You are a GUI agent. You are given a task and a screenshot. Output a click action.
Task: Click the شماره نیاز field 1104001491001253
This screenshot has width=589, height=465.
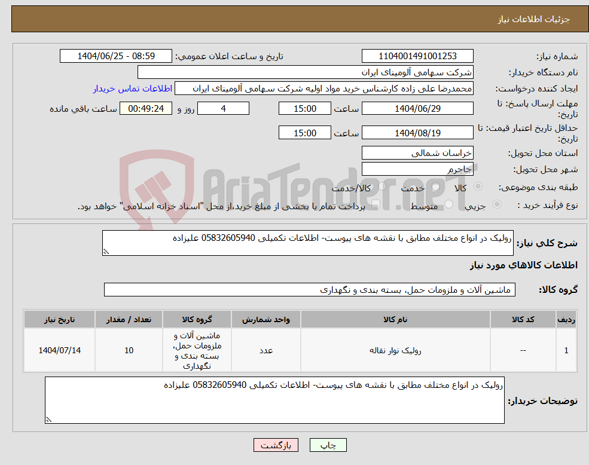pyautogui.click(x=417, y=56)
